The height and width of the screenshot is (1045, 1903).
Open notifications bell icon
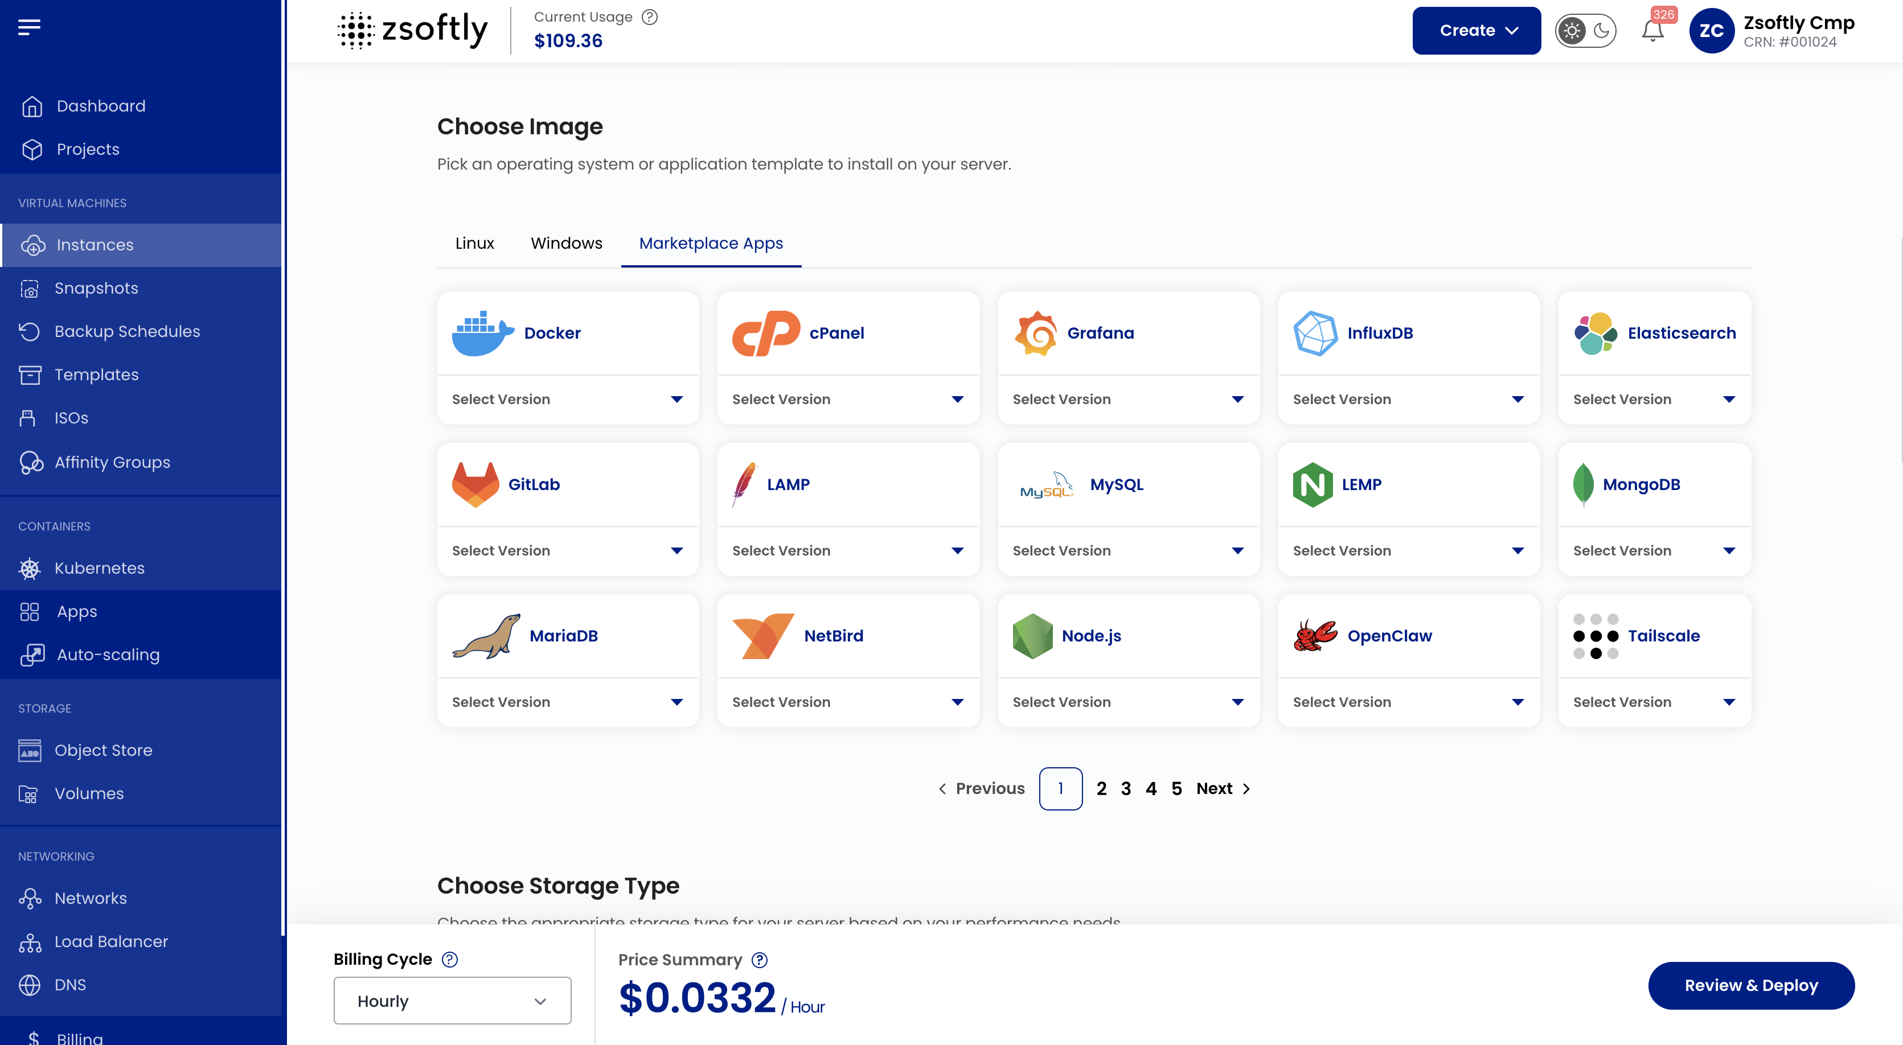click(1652, 31)
